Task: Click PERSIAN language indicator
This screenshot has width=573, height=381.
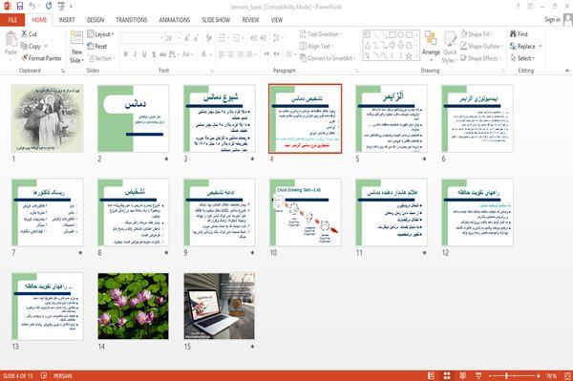Action: click(63, 375)
